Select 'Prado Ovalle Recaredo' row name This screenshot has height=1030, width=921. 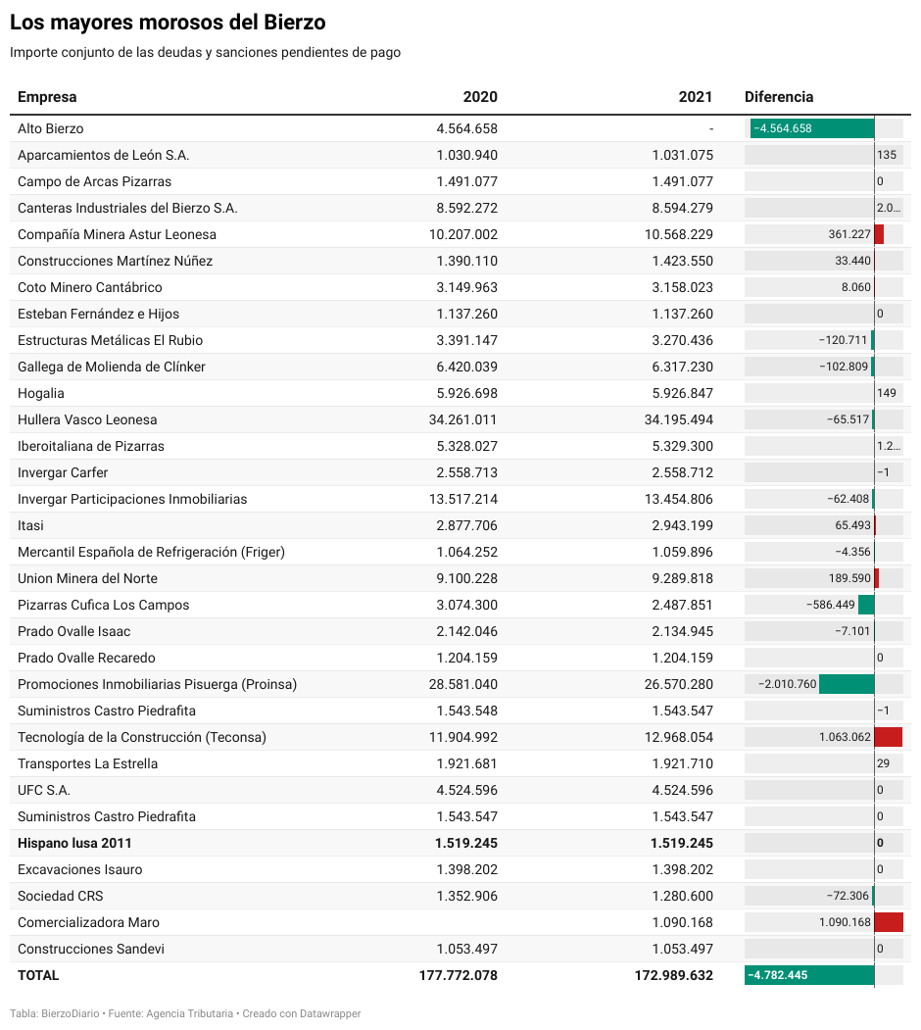click(x=87, y=658)
